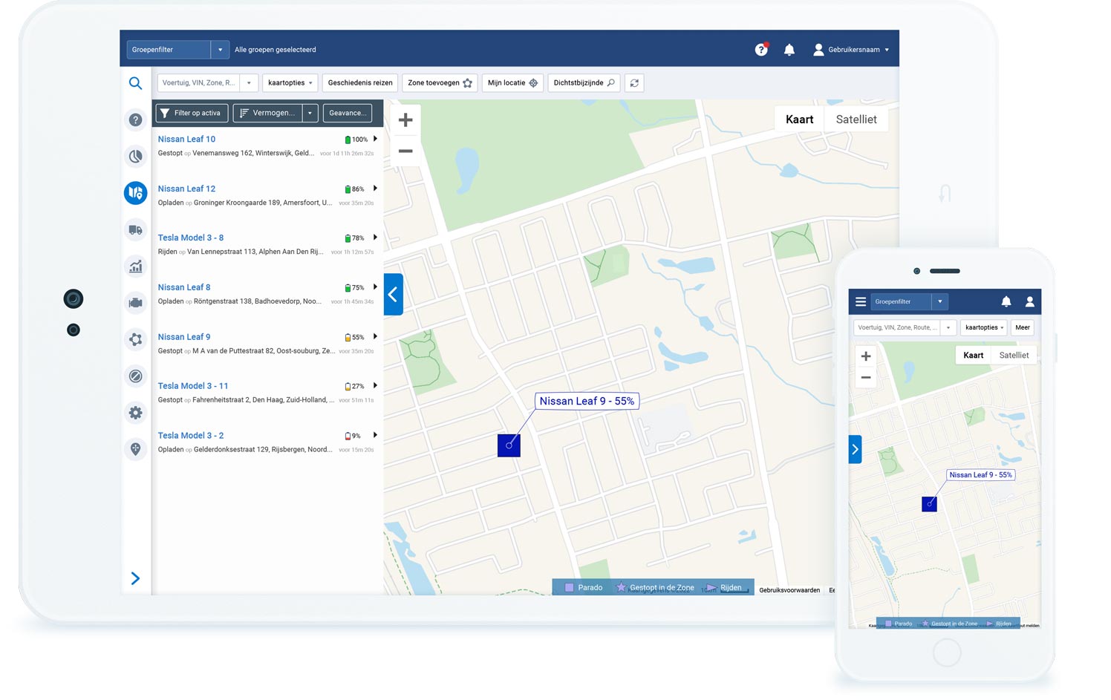
Task: Expand the Nissan Leaf 9 row arrow
Action: 375,336
